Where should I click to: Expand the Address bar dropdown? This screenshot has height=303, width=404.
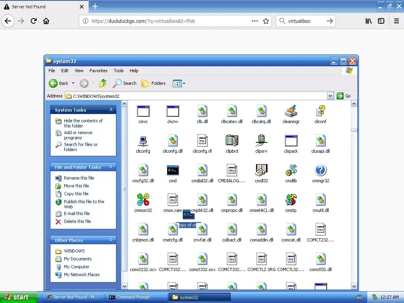click(x=330, y=96)
